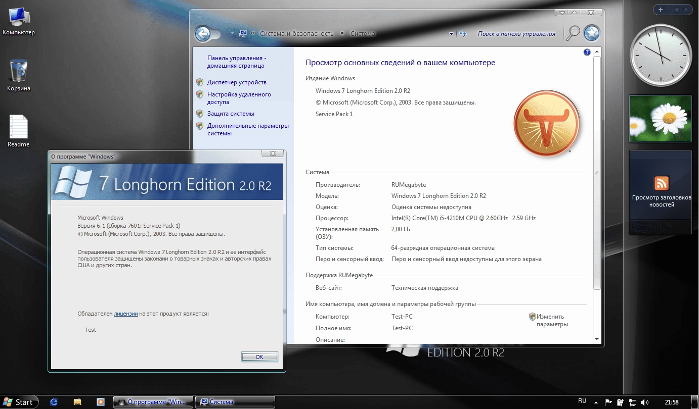Open the Start menu
Screen dimensions: 699x409
pos(19,402)
